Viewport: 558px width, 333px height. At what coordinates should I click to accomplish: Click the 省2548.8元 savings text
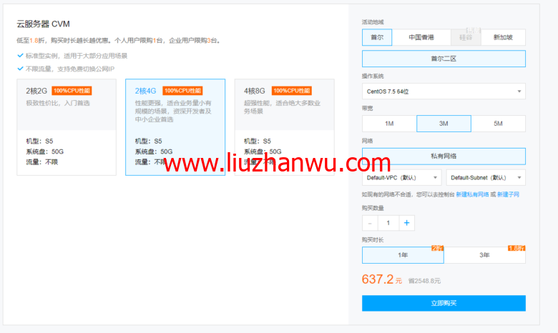pyautogui.click(x=424, y=281)
